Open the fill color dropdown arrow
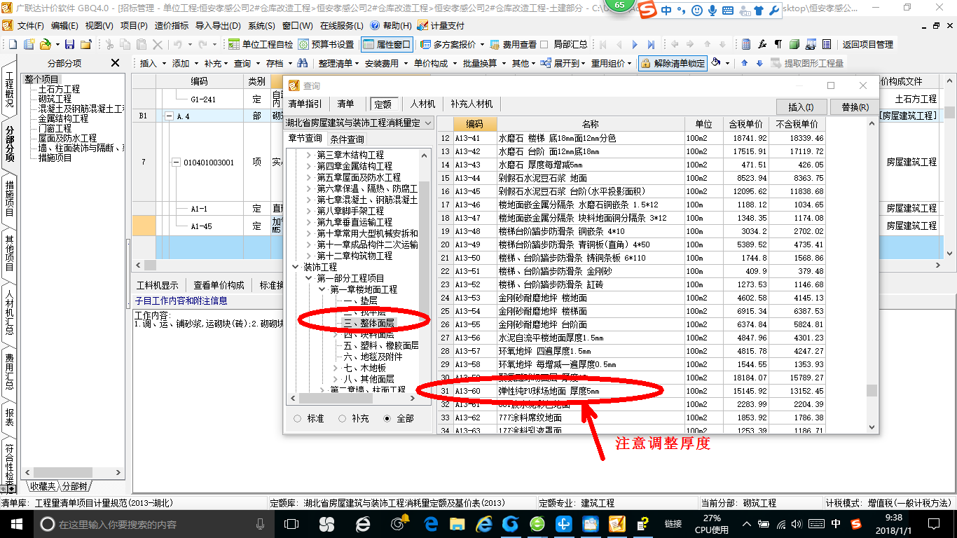The height and width of the screenshot is (538, 957). (x=727, y=63)
